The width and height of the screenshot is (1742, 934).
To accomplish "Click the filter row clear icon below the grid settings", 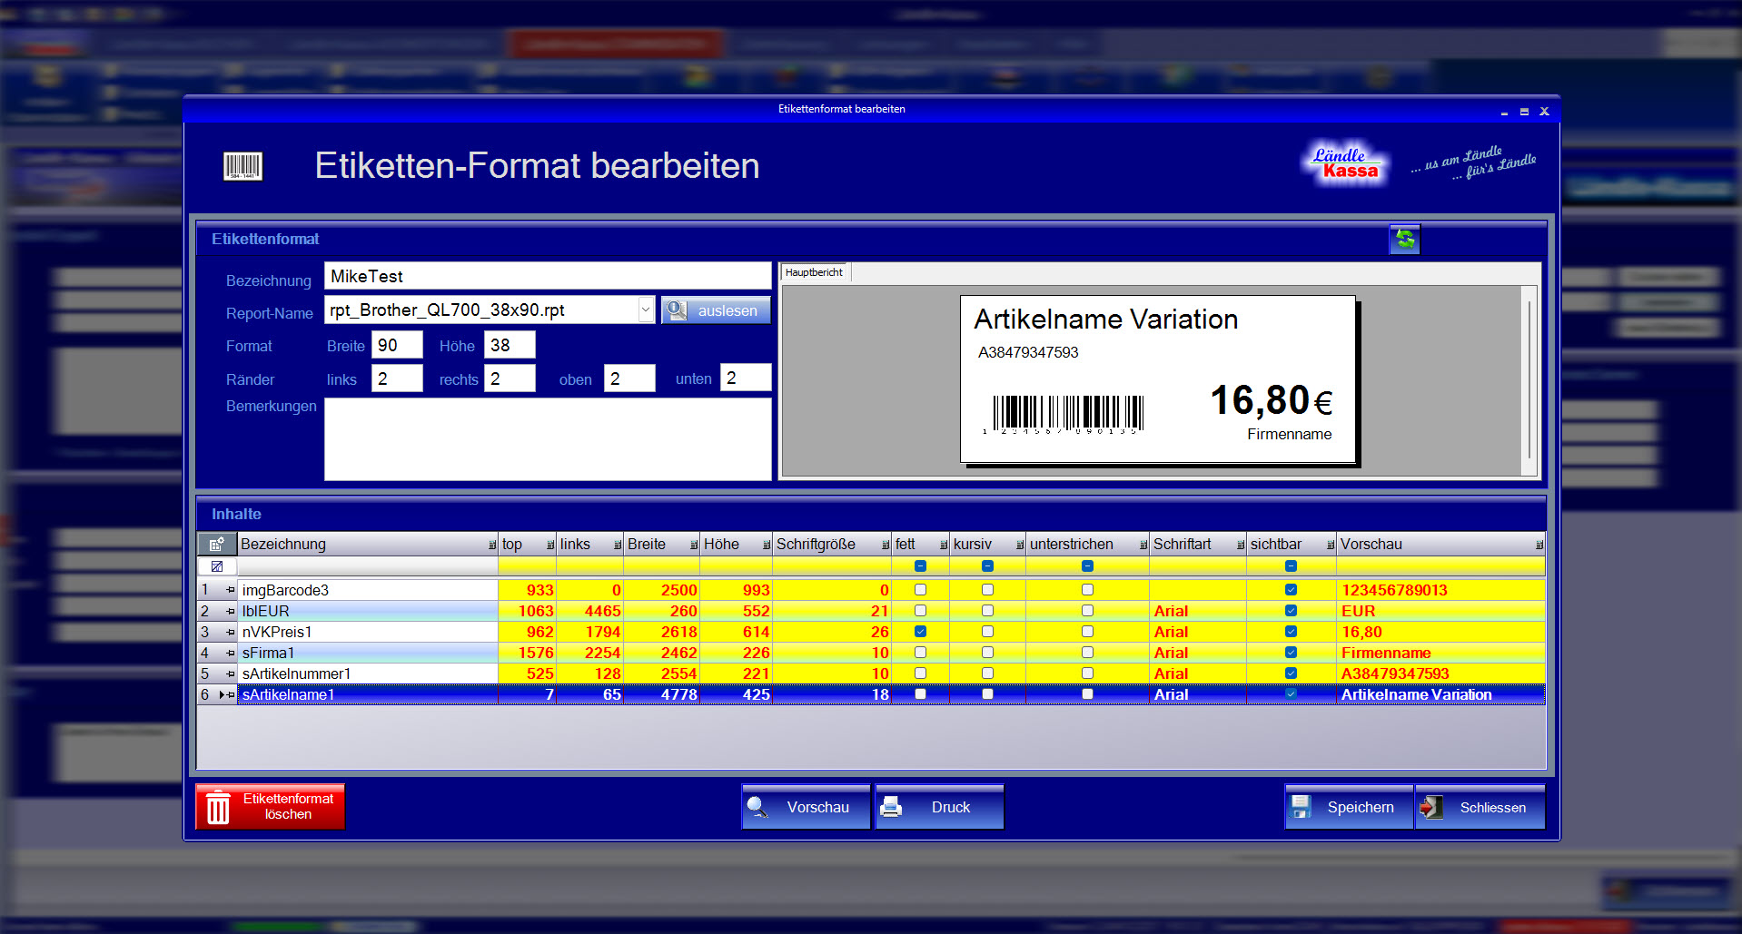I will [216, 566].
